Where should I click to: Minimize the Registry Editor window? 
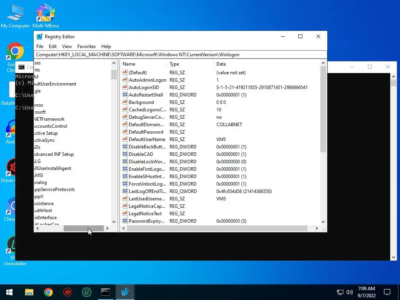tap(283, 36)
